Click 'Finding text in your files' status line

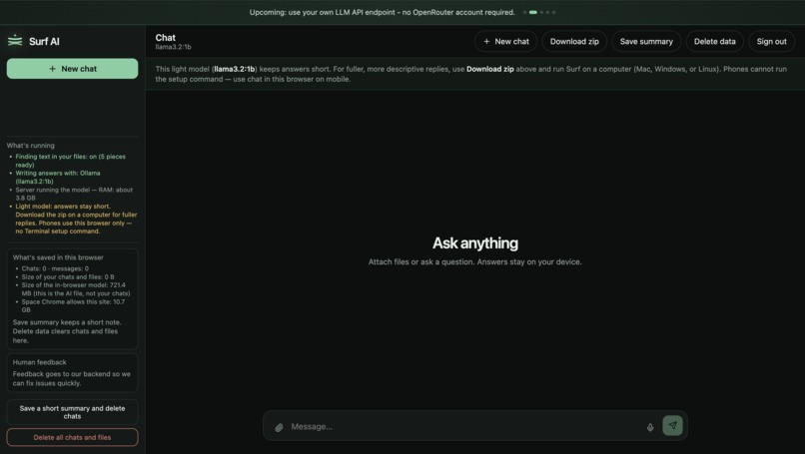coord(70,161)
